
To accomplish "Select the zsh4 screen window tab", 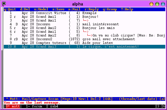I will pos(52,106).
